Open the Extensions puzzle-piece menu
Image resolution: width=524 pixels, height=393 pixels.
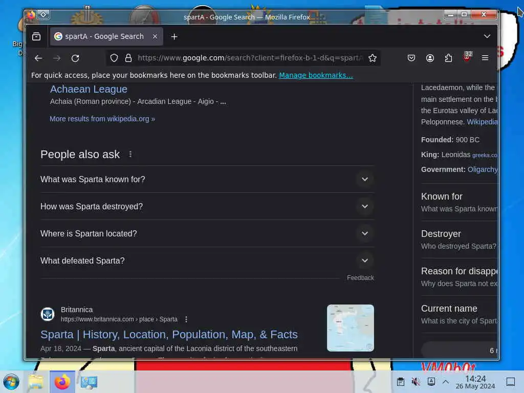click(x=448, y=58)
